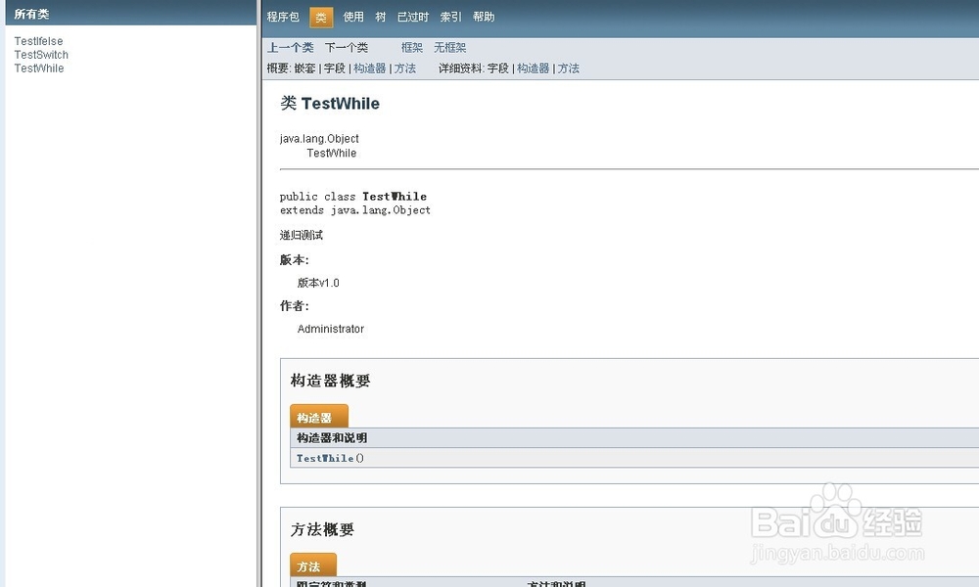
Task: Open the TestSwitch class page
Action: point(40,55)
